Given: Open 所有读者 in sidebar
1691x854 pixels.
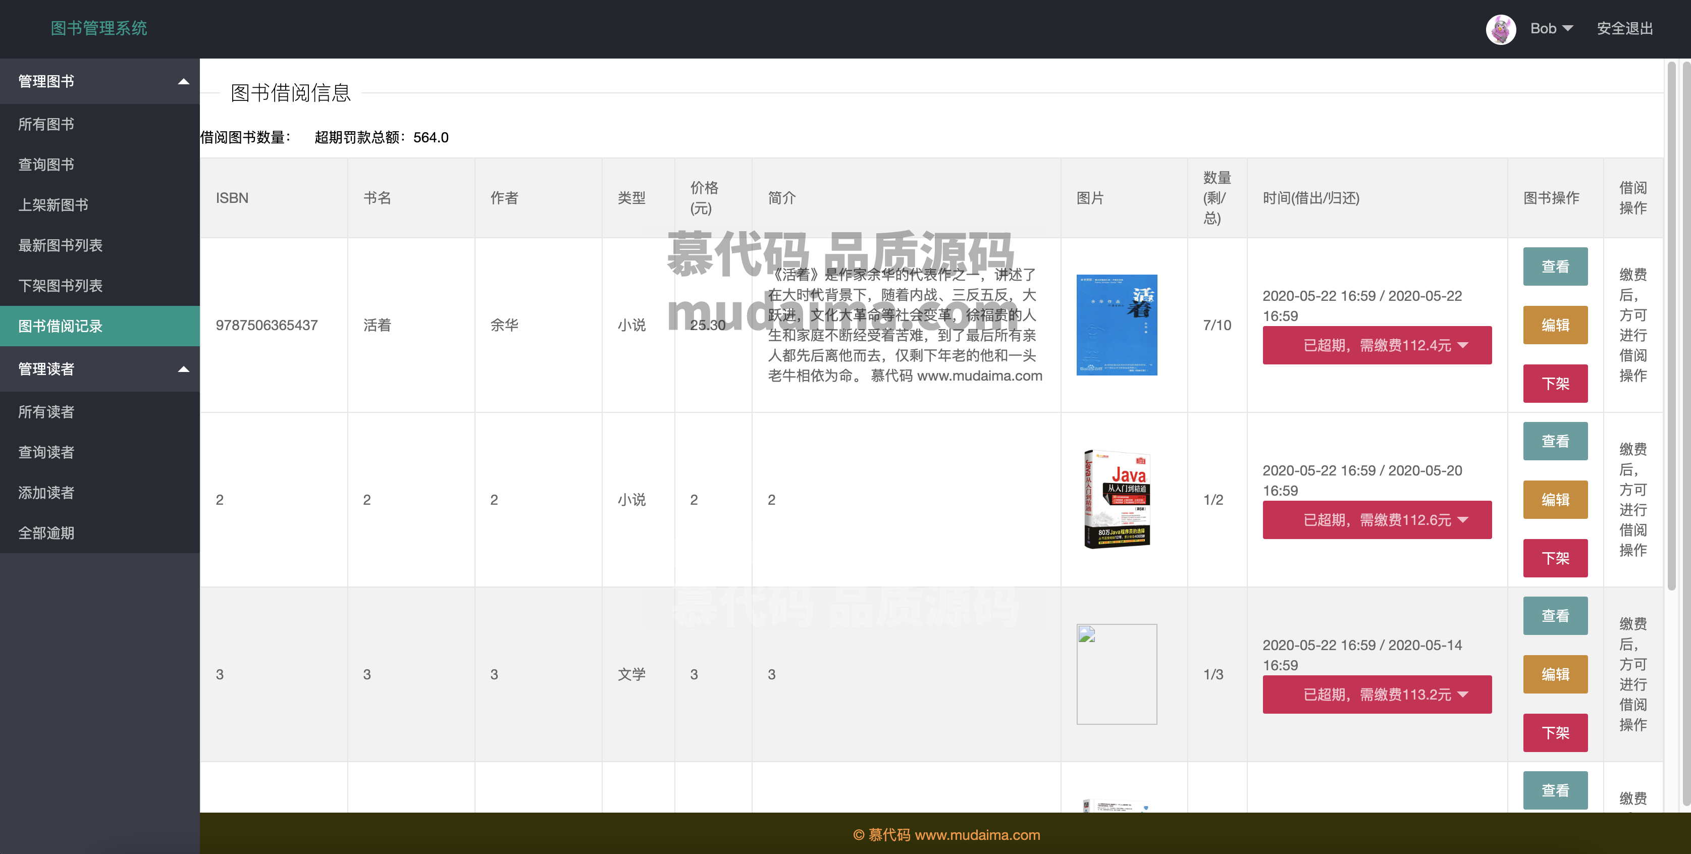Looking at the screenshot, I should [x=100, y=412].
